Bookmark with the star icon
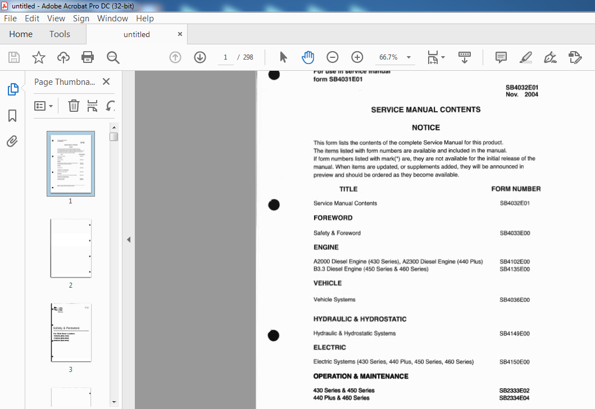This screenshot has height=409, width=595. [x=39, y=57]
